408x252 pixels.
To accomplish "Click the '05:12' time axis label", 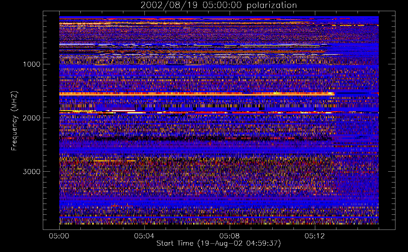I will tap(315, 236).
